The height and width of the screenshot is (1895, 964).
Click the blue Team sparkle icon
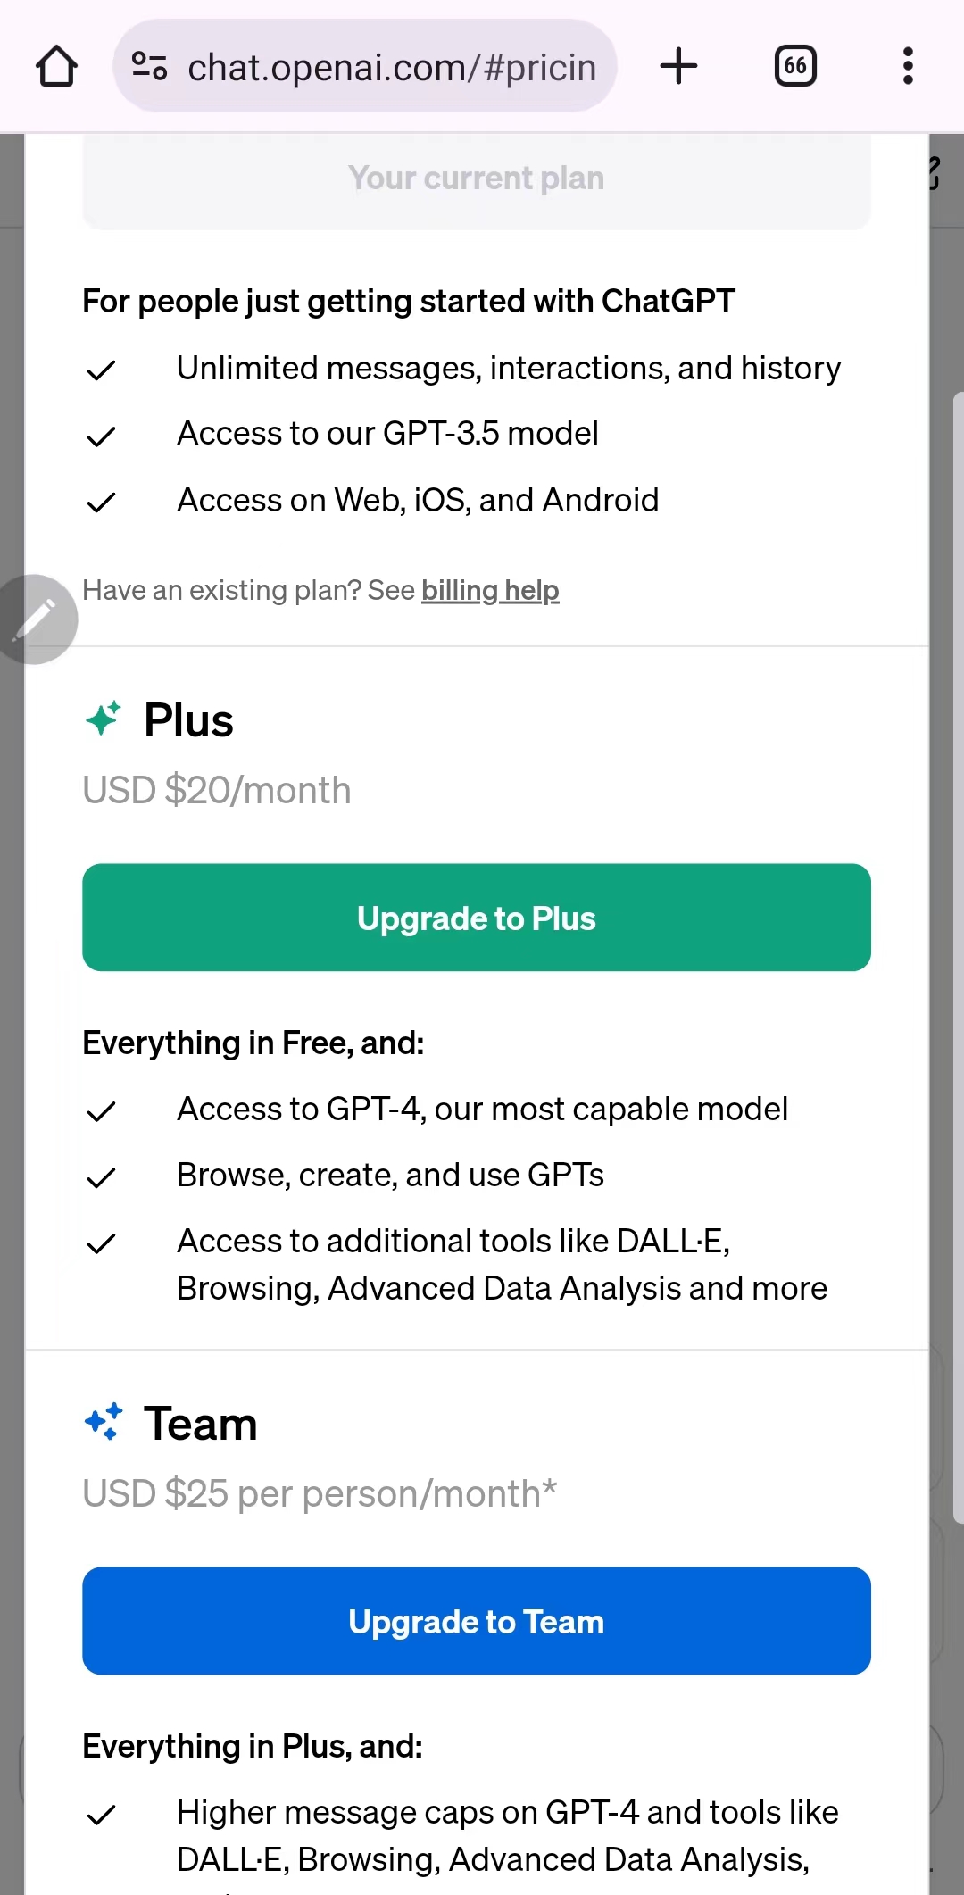(x=103, y=1422)
